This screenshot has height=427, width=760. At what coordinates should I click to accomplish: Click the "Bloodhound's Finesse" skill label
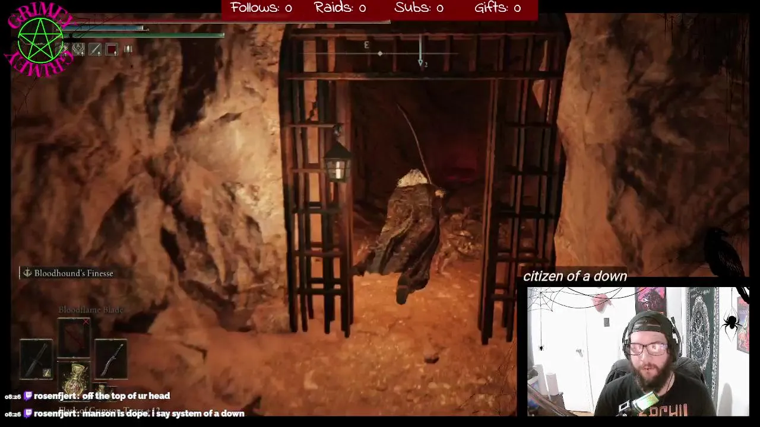pos(74,273)
